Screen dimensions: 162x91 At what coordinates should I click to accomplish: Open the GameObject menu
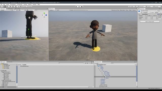point(13,5)
